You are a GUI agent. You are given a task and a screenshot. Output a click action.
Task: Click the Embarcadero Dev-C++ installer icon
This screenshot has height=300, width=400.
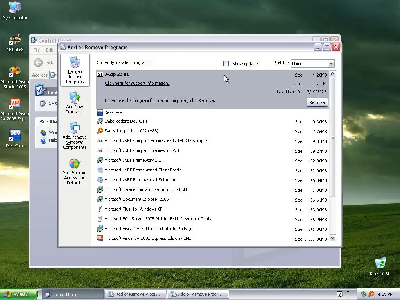coord(100,121)
